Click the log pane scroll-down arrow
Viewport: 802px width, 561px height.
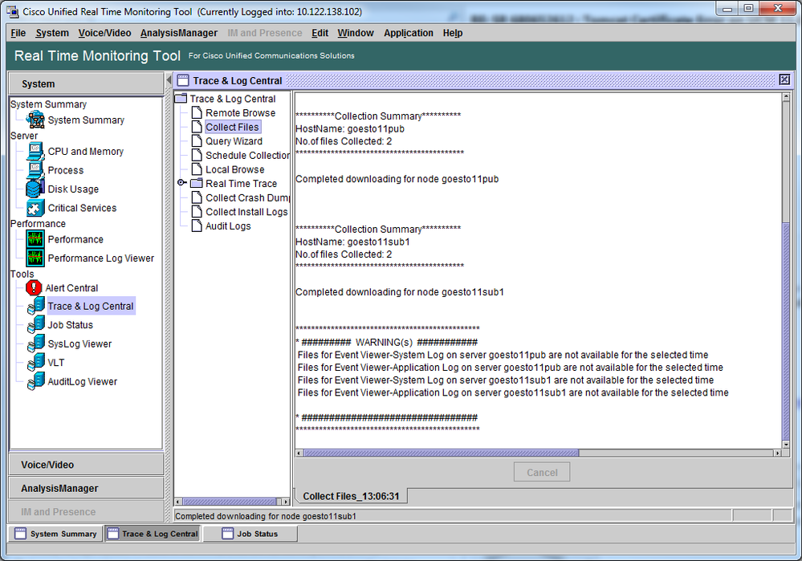(x=786, y=443)
